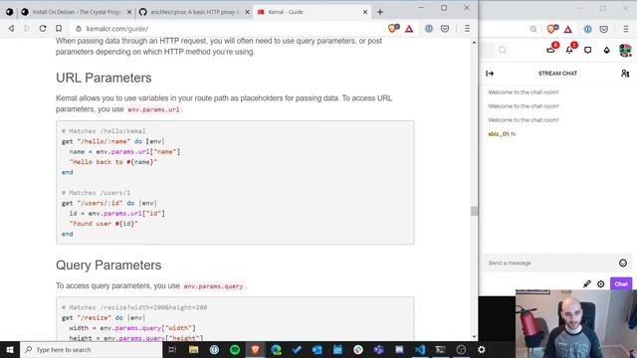This screenshot has height=358, width=637.
Task: Click the abiz_01 username in chat
Action: [x=498, y=134]
